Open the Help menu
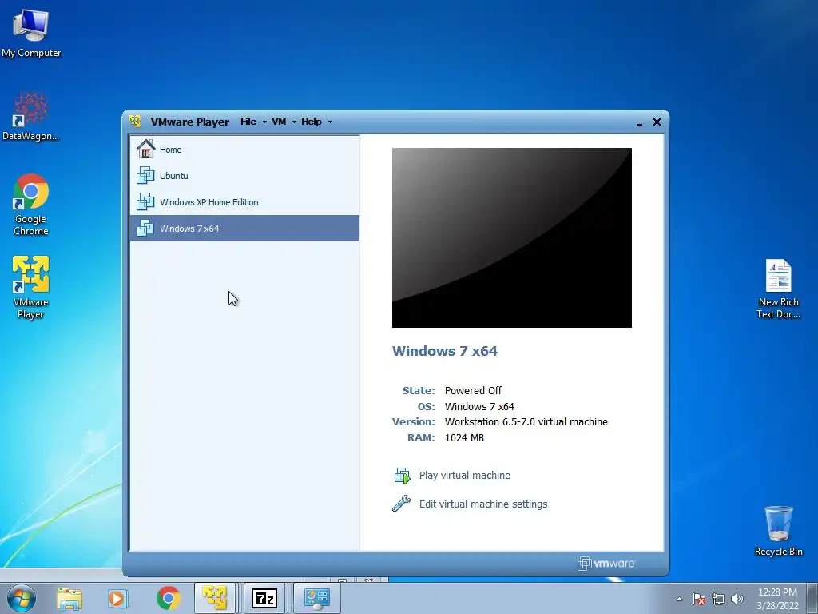This screenshot has width=818, height=614. pyautogui.click(x=312, y=122)
